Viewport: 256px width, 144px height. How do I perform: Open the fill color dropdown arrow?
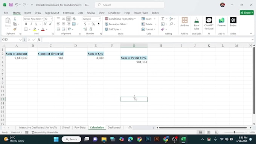point(38,29)
